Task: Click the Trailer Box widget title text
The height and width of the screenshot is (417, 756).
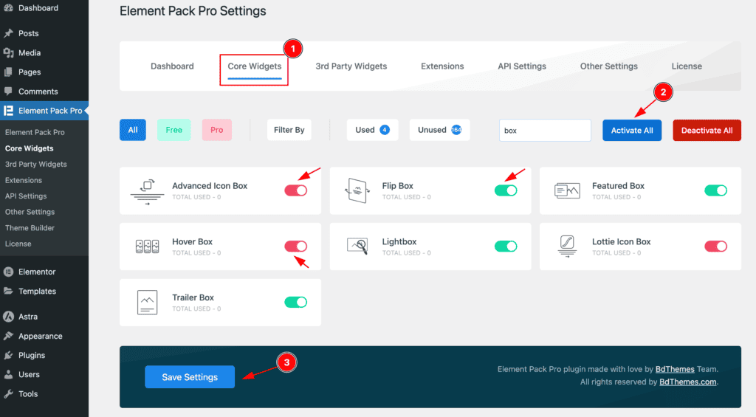Action: coord(193,297)
